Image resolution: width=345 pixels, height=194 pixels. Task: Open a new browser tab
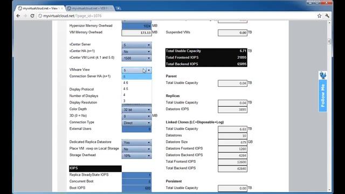(118, 9)
